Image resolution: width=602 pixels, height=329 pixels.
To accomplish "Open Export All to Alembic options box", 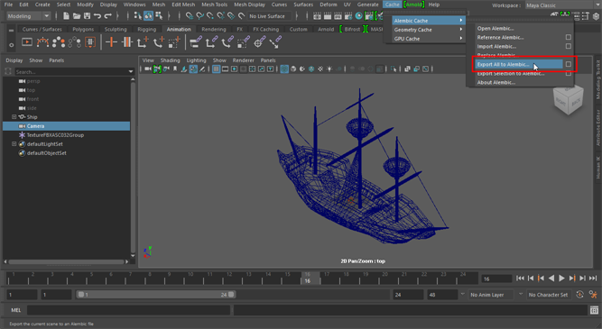I will click(x=569, y=64).
